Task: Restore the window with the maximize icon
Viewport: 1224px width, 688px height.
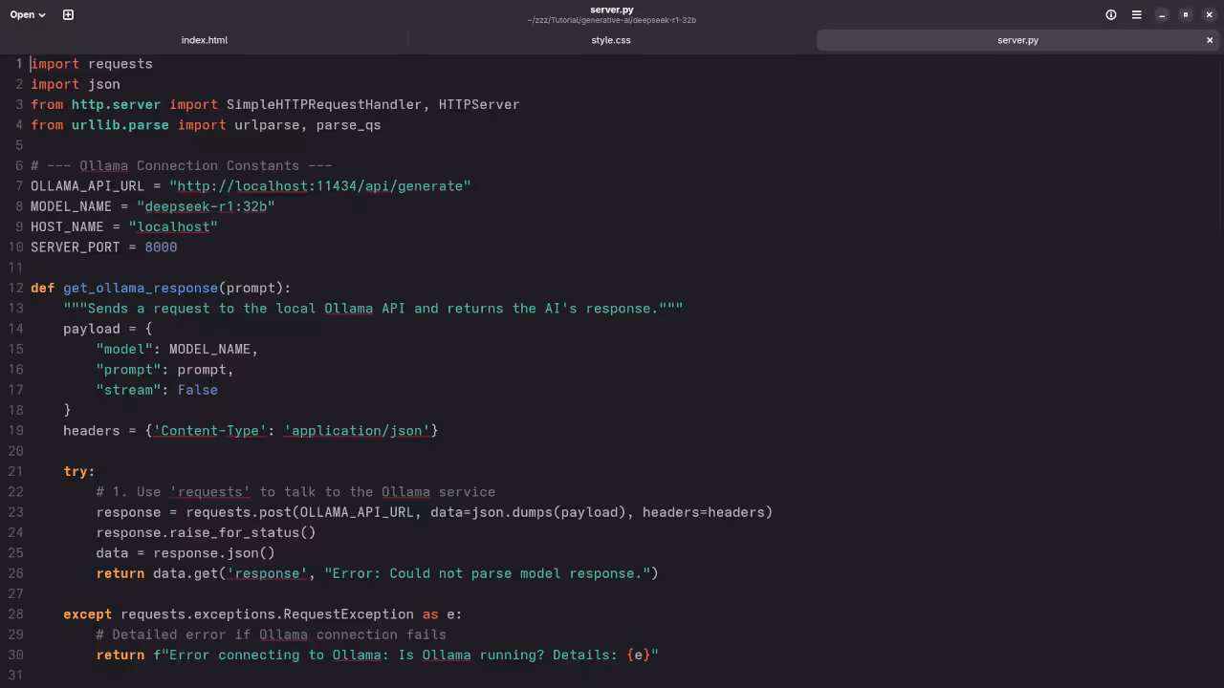Action: pos(1186,14)
